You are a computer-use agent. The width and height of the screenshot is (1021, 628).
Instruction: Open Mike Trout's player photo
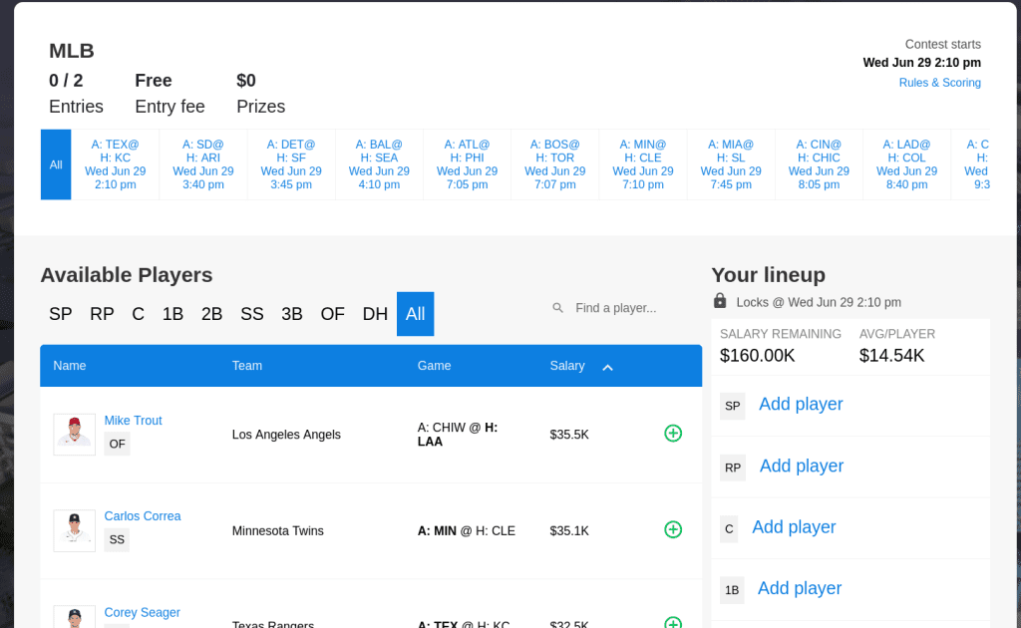(x=74, y=434)
